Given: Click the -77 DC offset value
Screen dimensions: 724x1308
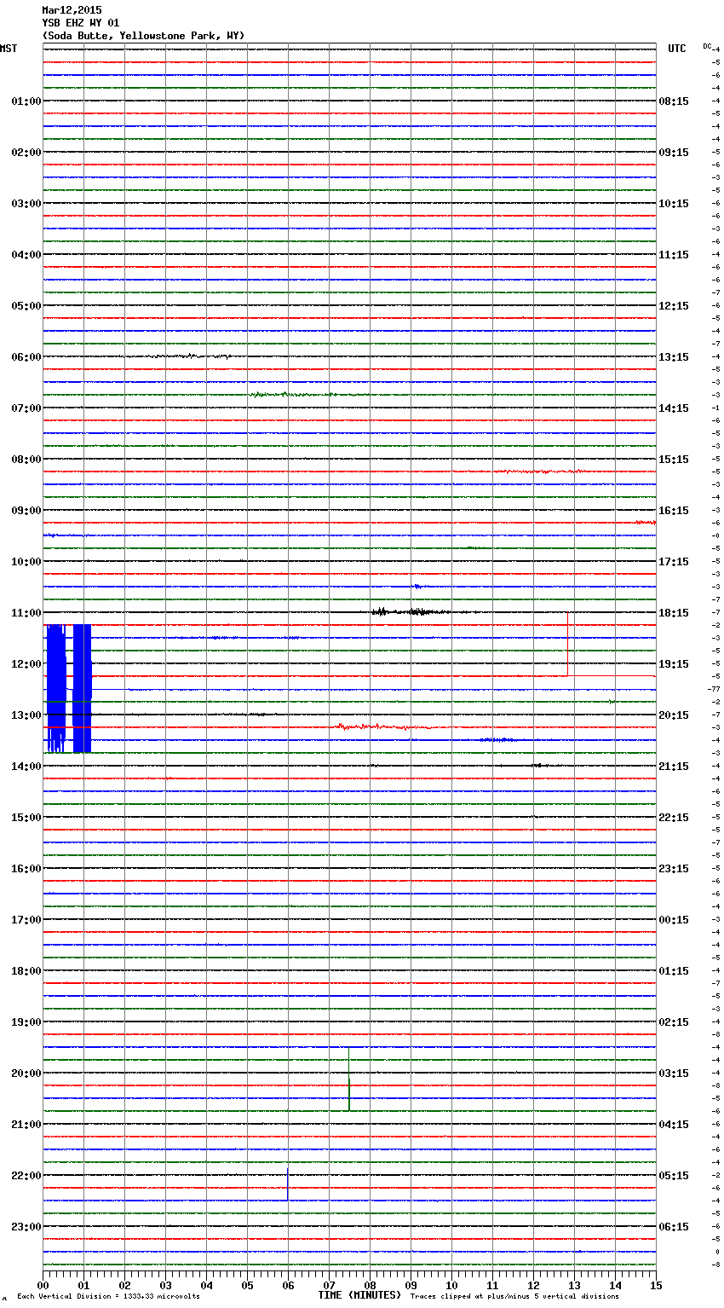Looking at the screenshot, I should (714, 689).
